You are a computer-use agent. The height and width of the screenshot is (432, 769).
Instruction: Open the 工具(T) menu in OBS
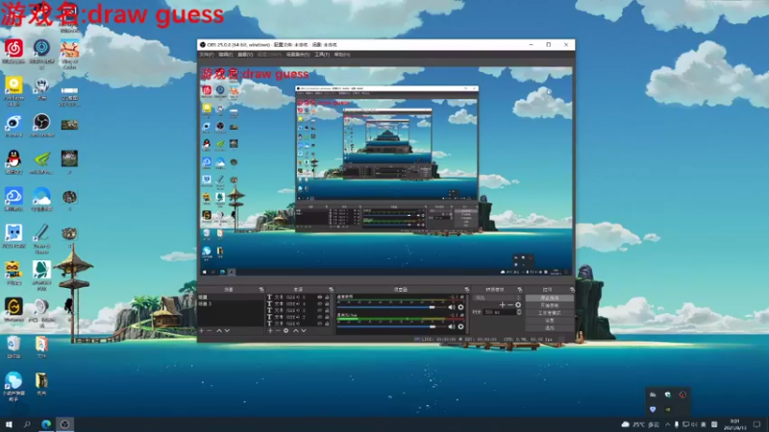(x=322, y=55)
